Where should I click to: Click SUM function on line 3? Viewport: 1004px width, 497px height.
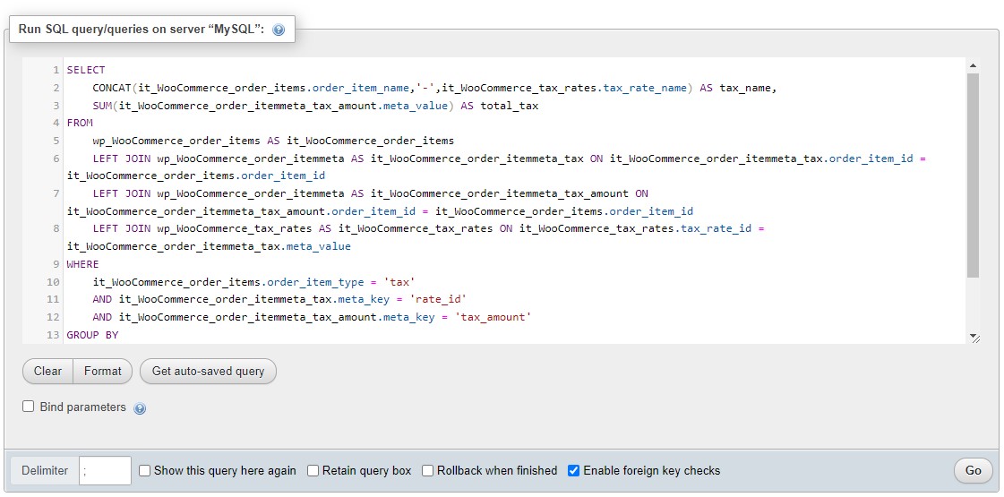[x=102, y=106]
